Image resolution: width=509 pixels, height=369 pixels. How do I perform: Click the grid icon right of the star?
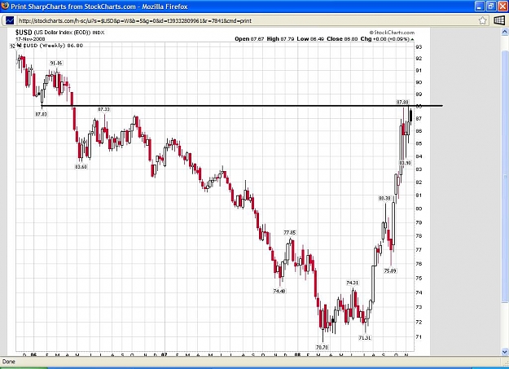pos(499,20)
